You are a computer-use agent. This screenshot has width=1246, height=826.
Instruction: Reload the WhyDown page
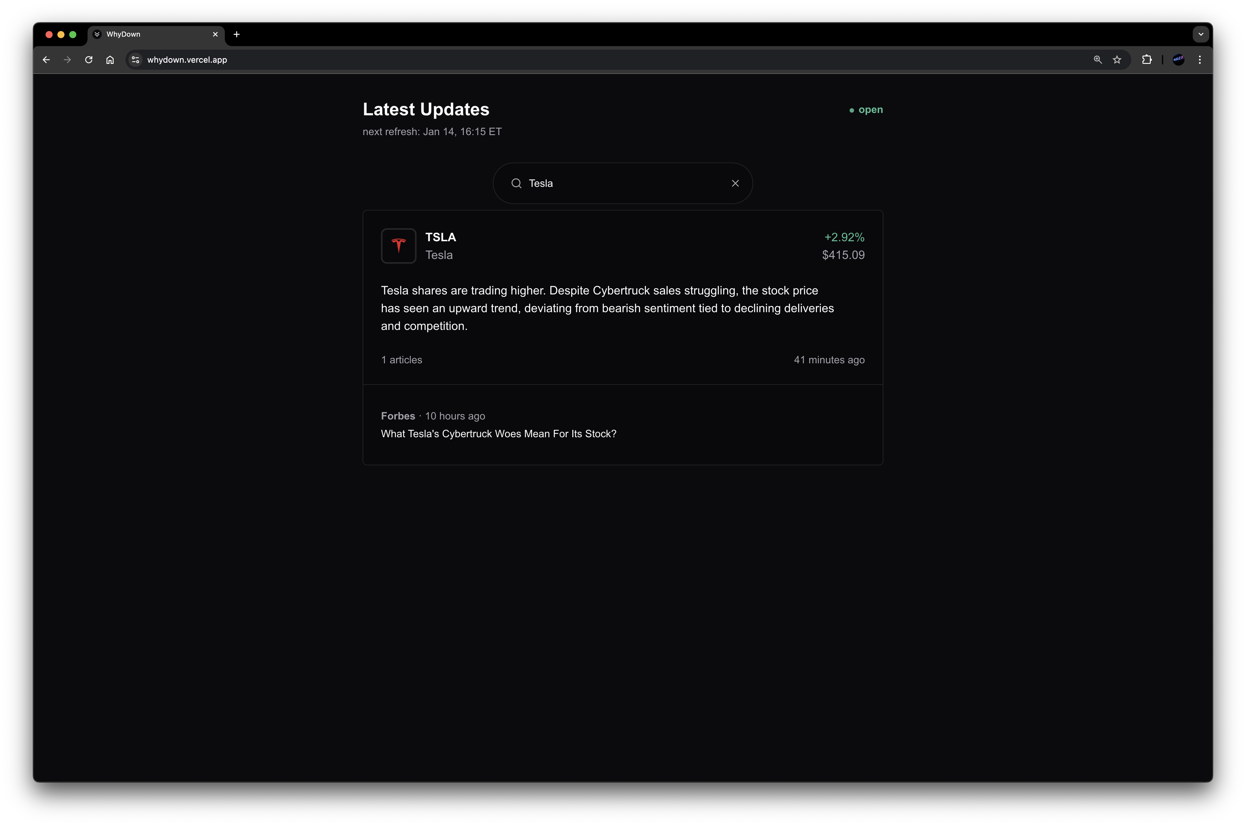(x=88, y=60)
